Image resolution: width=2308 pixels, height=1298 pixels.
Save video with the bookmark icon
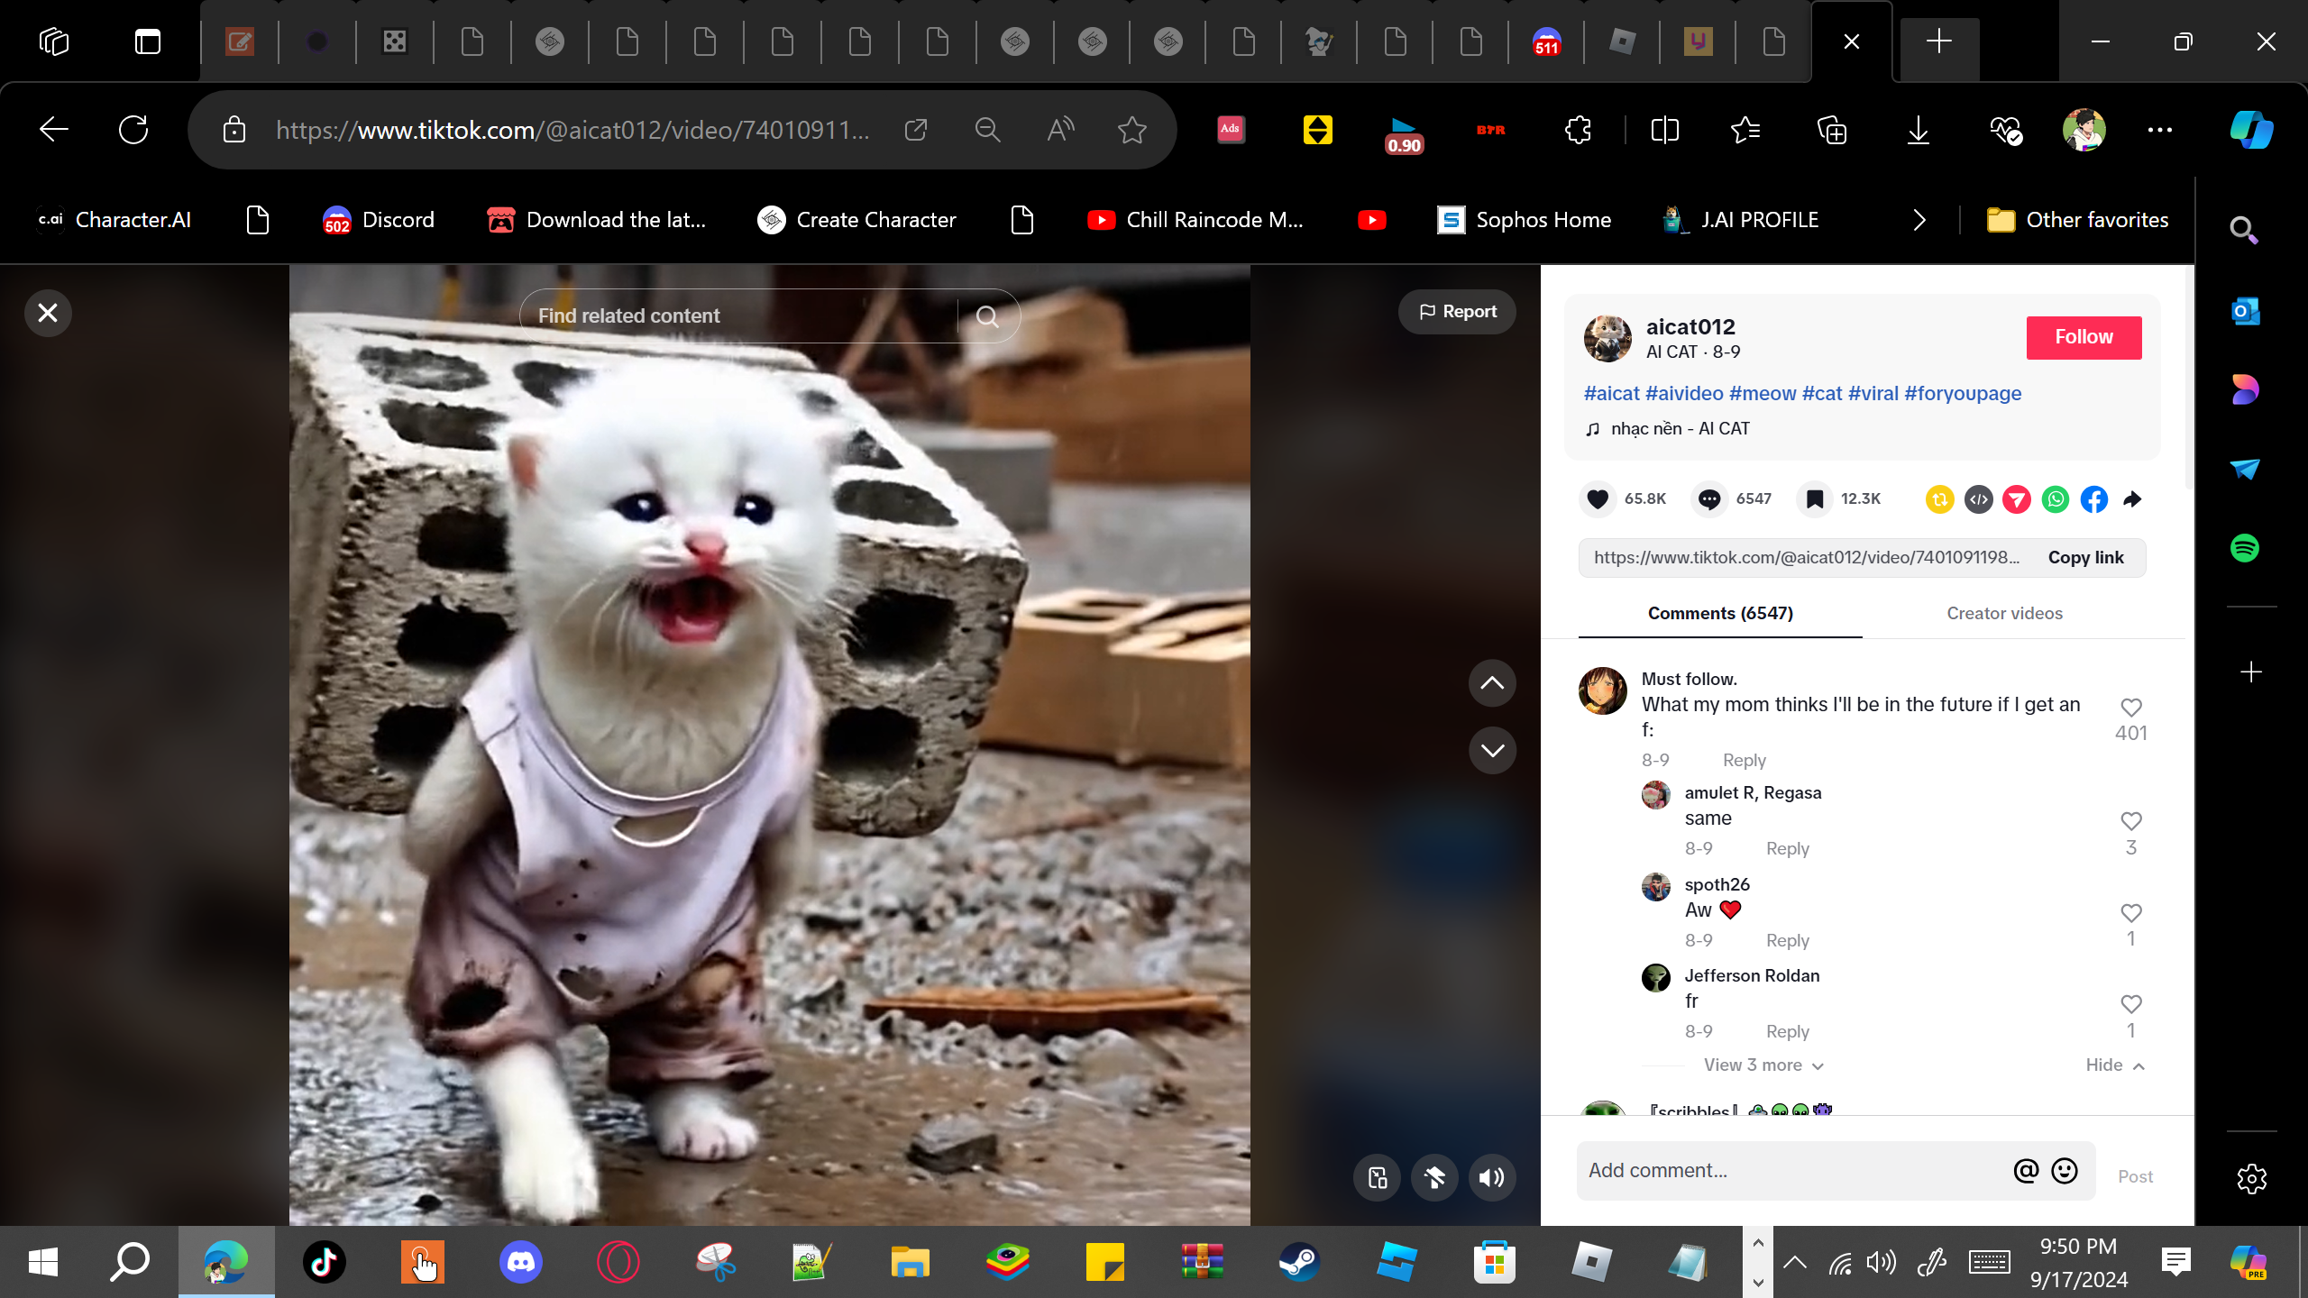pyautogui.click(x=1815, y=498)
